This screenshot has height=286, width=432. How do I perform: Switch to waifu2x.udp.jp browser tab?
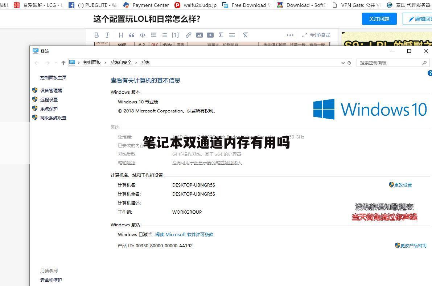[x=196, y=5]
